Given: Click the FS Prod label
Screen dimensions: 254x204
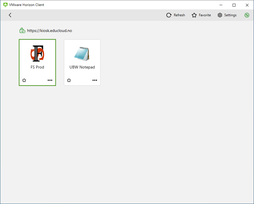Looking at the screenshot, I should [x=37, y=67].
